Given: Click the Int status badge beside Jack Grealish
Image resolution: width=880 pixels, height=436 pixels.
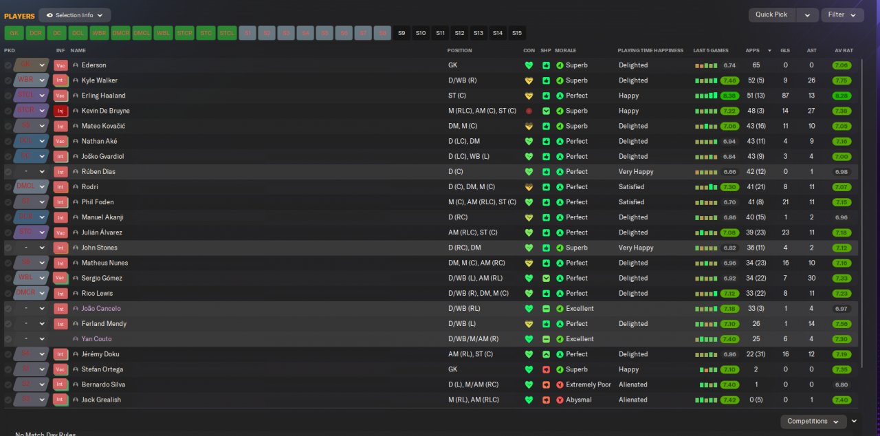Looking at the screenshot, I should pos(60,400).
